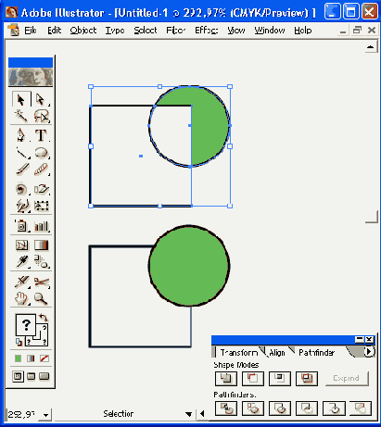Viewport: 381px width, 427px height.
Task: Switch to Standard Screen Mode
Action: 18,376
